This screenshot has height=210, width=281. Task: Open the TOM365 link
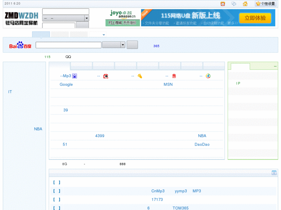[x=181, y=208]
